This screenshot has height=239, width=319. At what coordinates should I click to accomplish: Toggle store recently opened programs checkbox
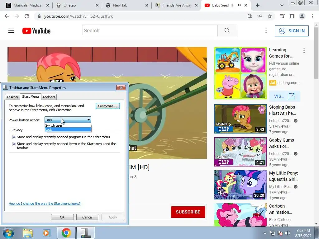(x=14, y=137)
